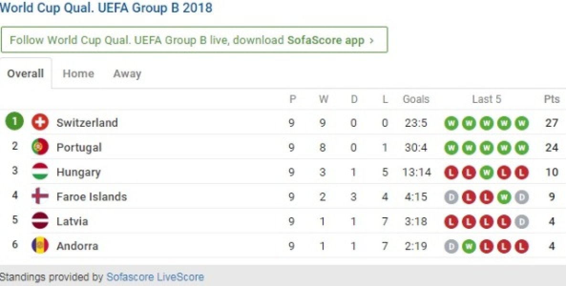Open the Sofascore LiveScore link
This screenshot has width=566, height=286.
tap(157, 276)
